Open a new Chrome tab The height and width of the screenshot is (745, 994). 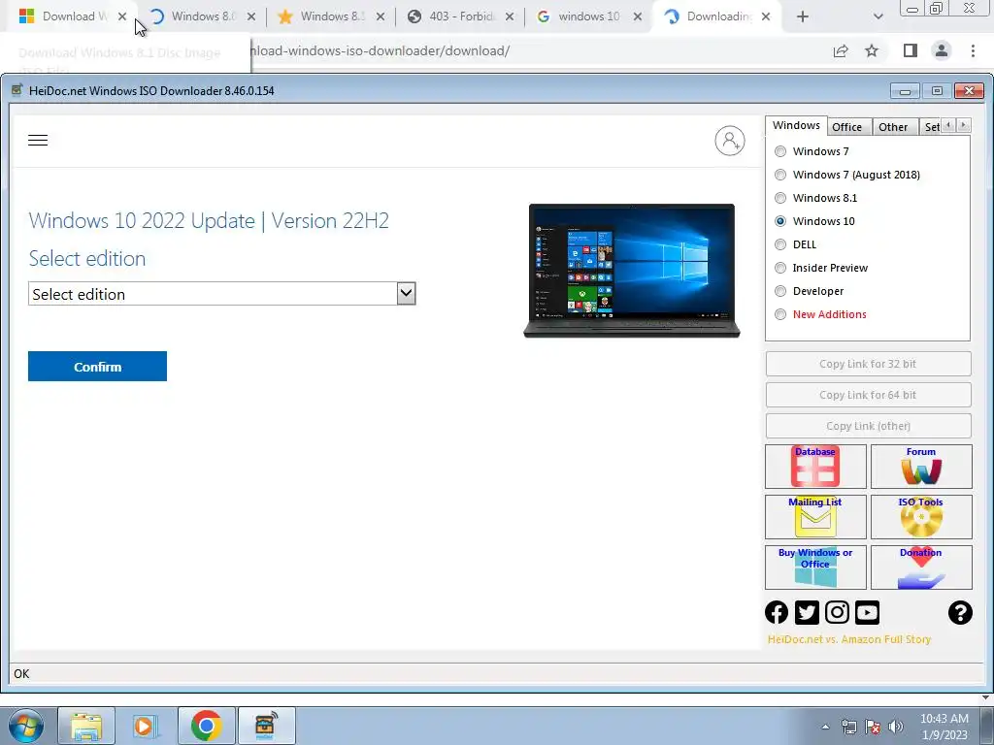click(x=803, y=16)
